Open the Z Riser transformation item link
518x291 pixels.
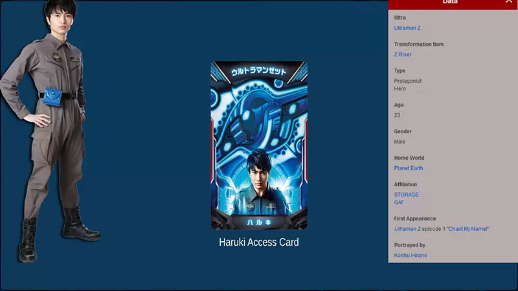coord(403,54)
